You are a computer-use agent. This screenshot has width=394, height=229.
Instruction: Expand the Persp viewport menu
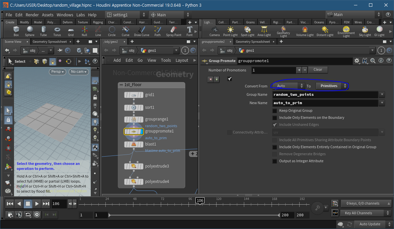[58, 71]
